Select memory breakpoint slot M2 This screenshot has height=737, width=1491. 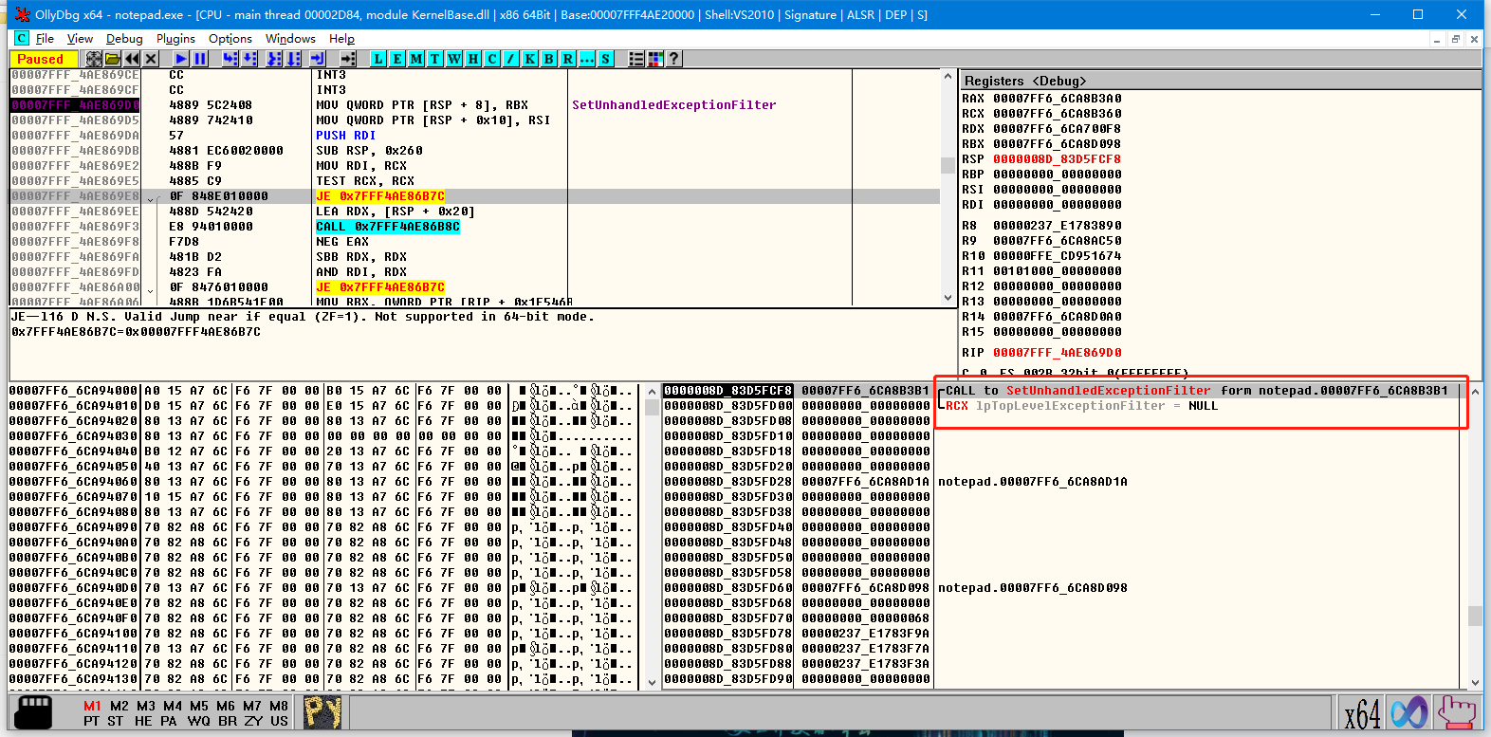(119, 706)
